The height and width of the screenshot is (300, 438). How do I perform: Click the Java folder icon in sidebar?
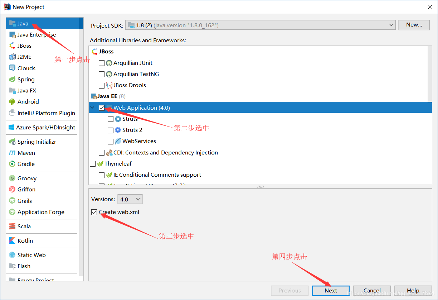coord(12,23)
